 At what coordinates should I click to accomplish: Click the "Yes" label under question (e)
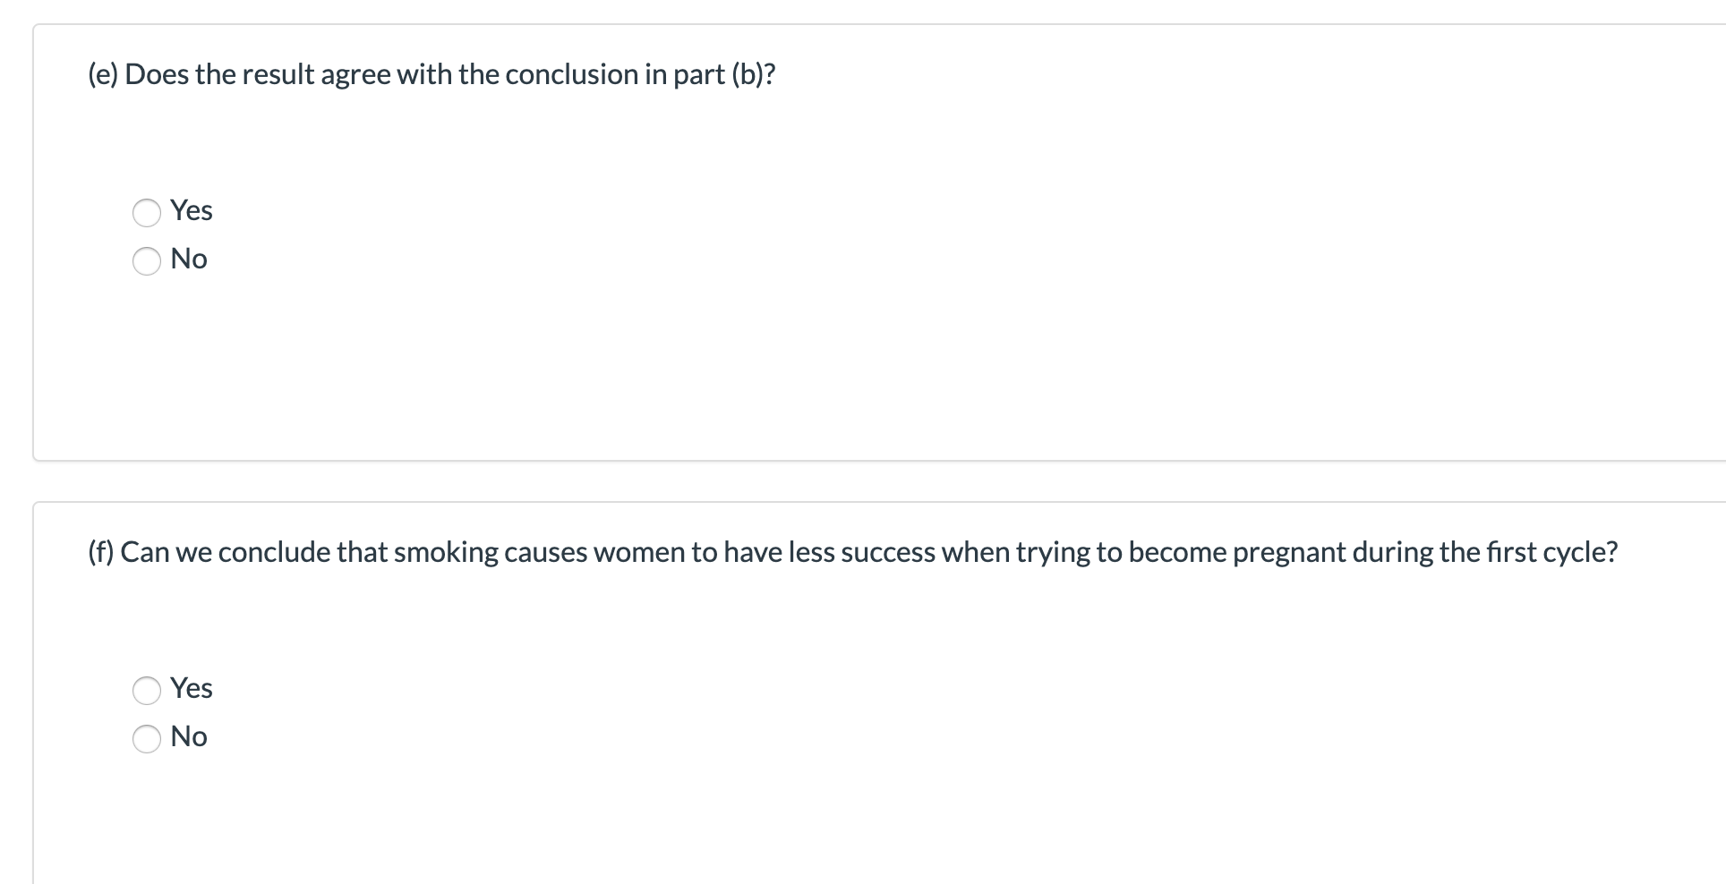pyautogui.click(x=192, y=210)
